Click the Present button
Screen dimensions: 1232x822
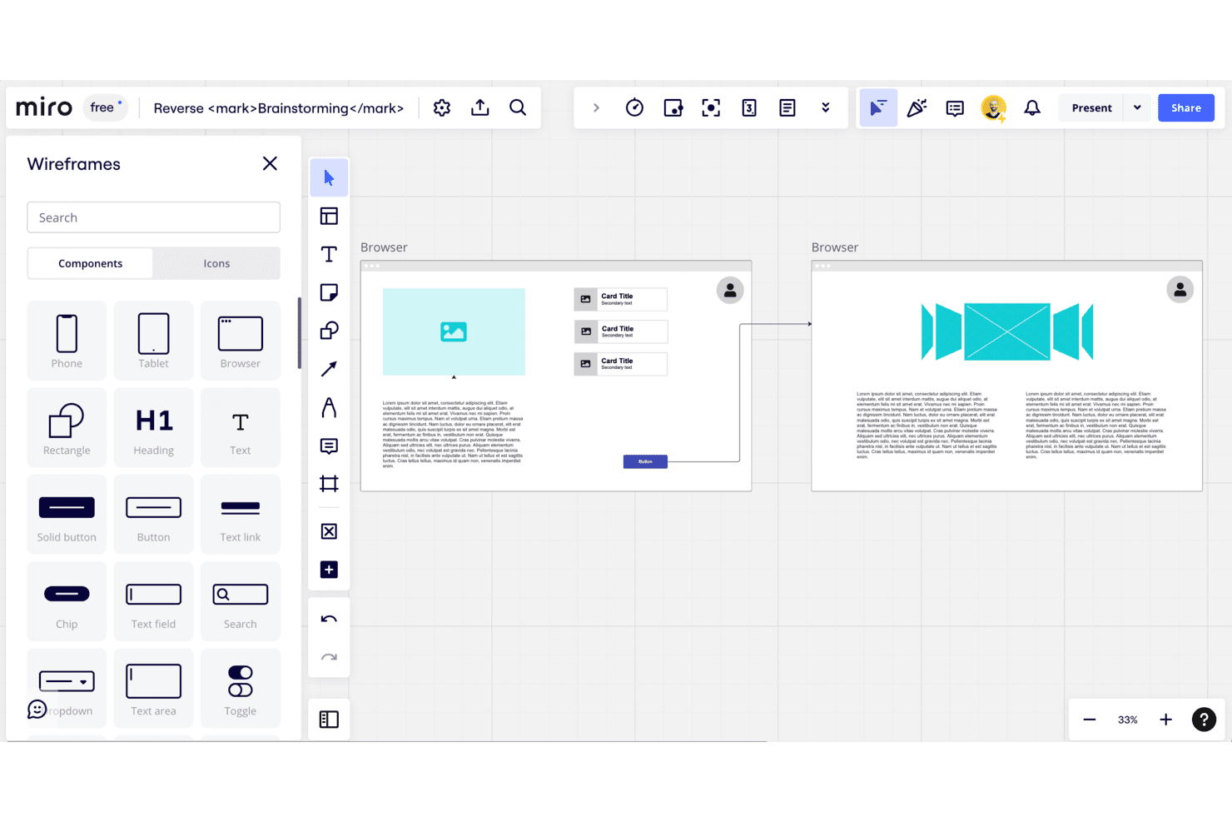[x=1091, y=107]
